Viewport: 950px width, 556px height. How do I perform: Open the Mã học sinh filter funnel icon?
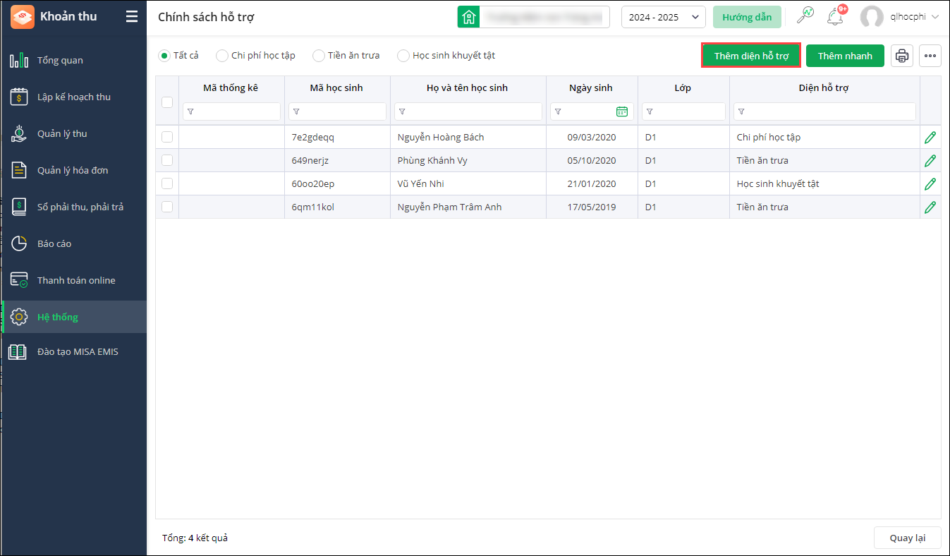point(296,111)
